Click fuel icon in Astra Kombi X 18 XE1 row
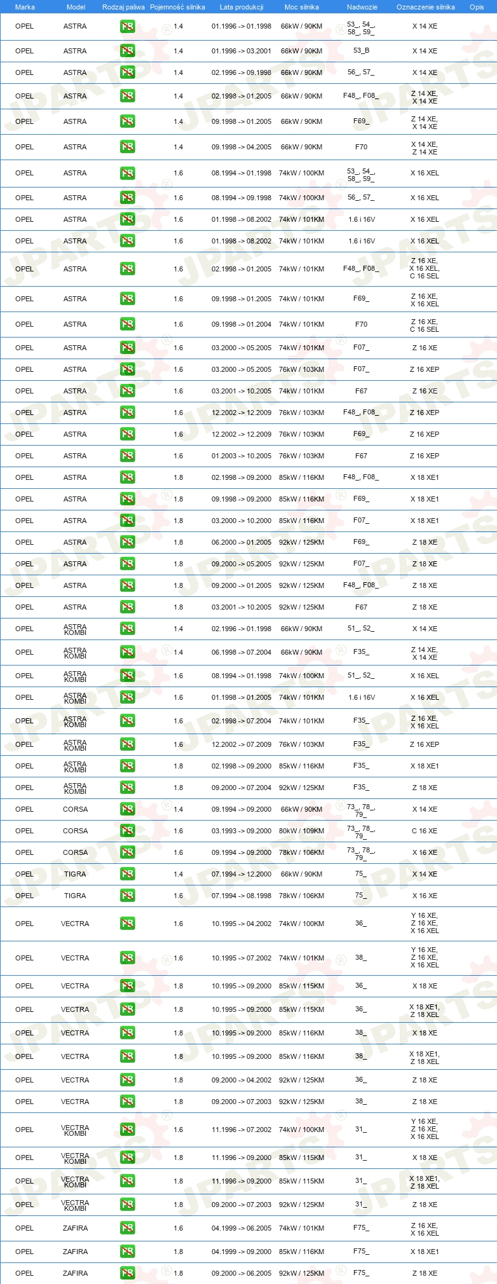Viewport: 497px width, 1284px height. pyautogui.click(x=127, y=766)
